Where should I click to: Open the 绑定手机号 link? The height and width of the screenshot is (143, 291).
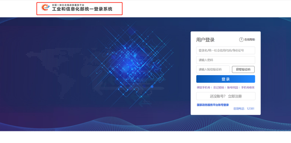pos(203,87)
